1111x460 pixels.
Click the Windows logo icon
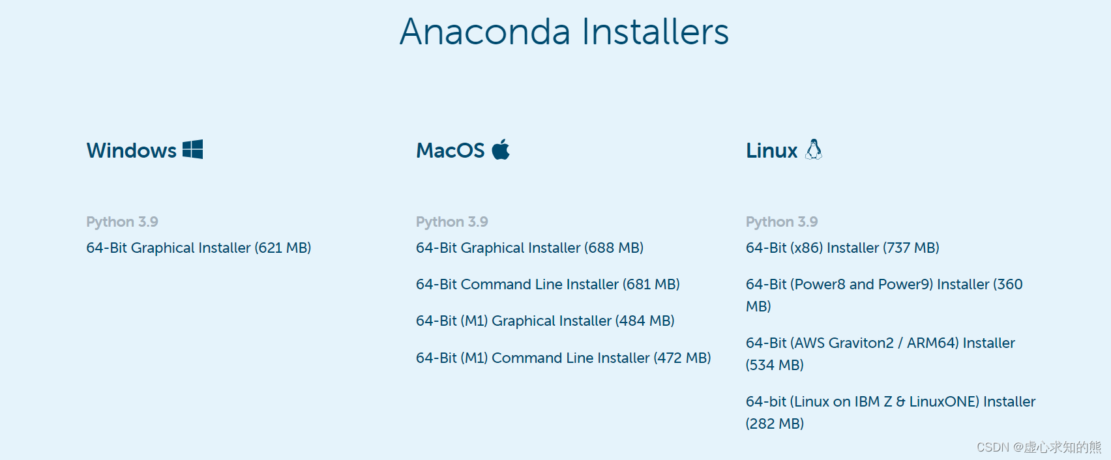[192, 149]
